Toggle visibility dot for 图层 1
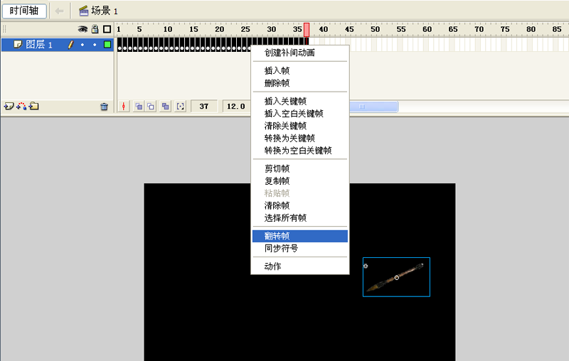The height and width of the screenshot is (361, 569). point(83,45)
